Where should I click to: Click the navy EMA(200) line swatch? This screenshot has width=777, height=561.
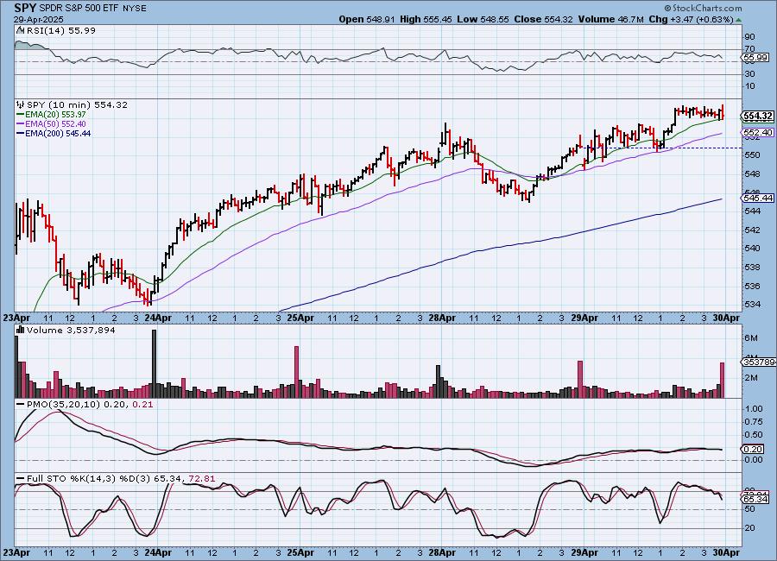pyautogui.click(x=21, y=133)
